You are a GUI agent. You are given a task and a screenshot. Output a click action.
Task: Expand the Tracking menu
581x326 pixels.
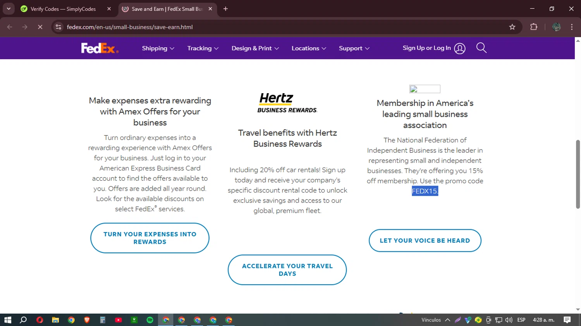(x=203, y=48)
